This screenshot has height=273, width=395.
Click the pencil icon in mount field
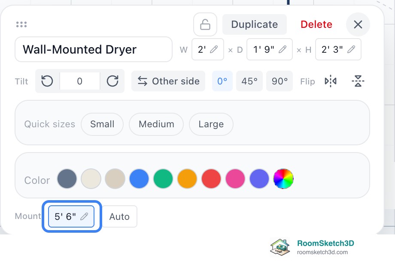click(x=85, y=216)
